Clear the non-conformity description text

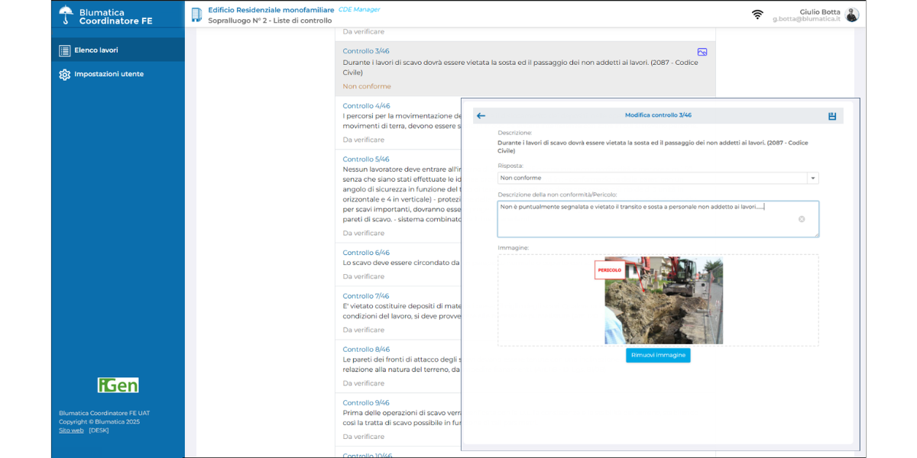pyautogui.click(x=802, y=219)
